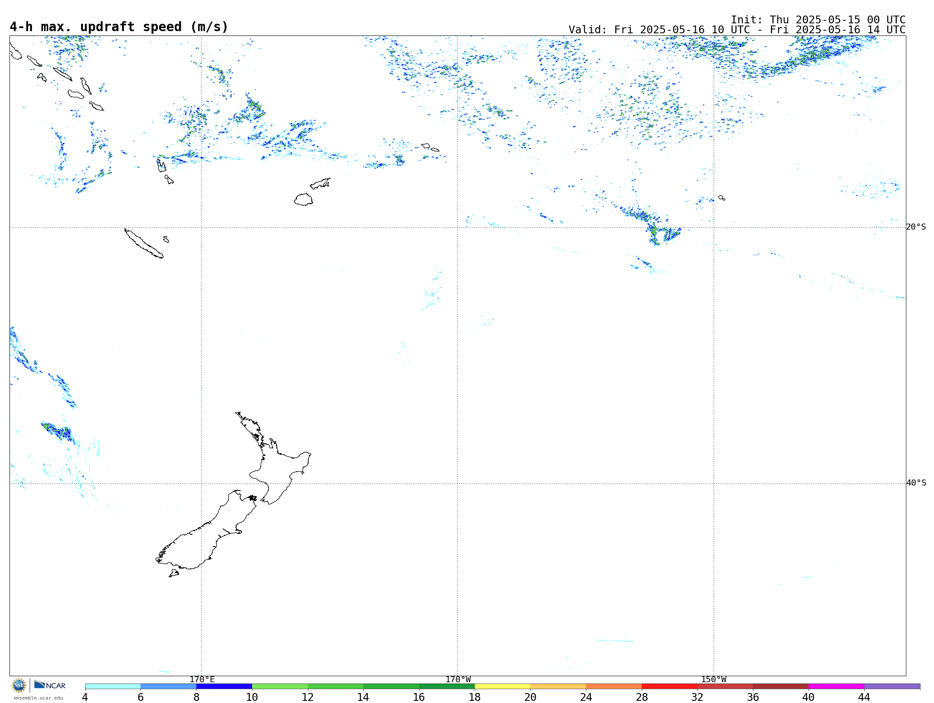Click the light blue 6-8 color swatch
Viewport: 934px width, 703px height.
point(169,687)
